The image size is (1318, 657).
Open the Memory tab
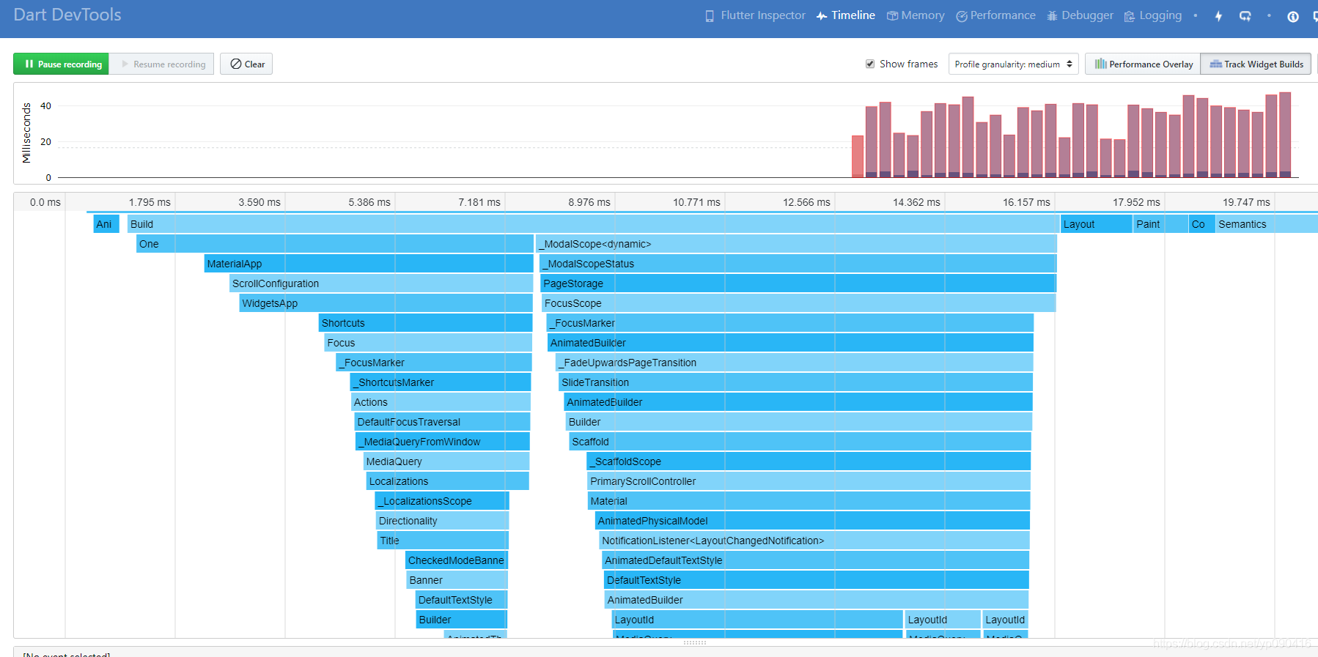(x=916, y=15)
